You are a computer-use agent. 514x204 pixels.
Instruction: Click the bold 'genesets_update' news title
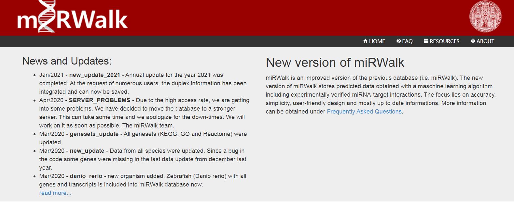point(94,134)
